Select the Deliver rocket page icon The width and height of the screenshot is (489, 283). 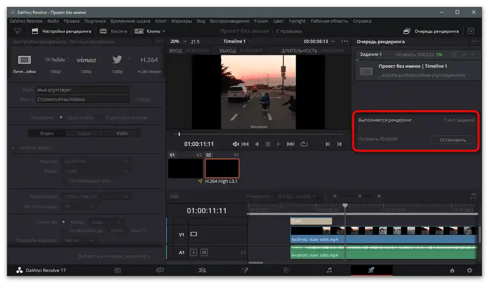[371, 270]
